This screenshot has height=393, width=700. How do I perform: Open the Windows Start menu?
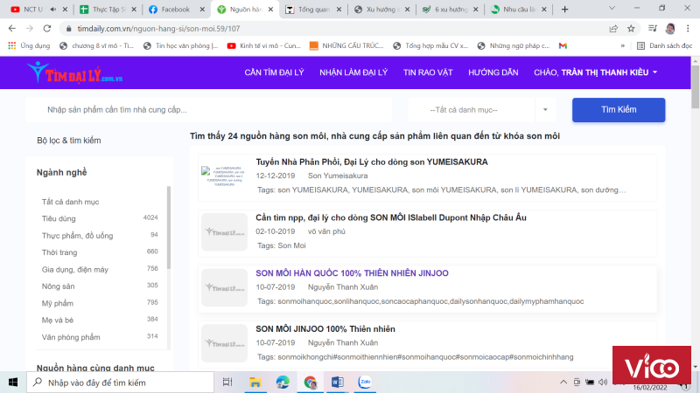click(13, 382)
